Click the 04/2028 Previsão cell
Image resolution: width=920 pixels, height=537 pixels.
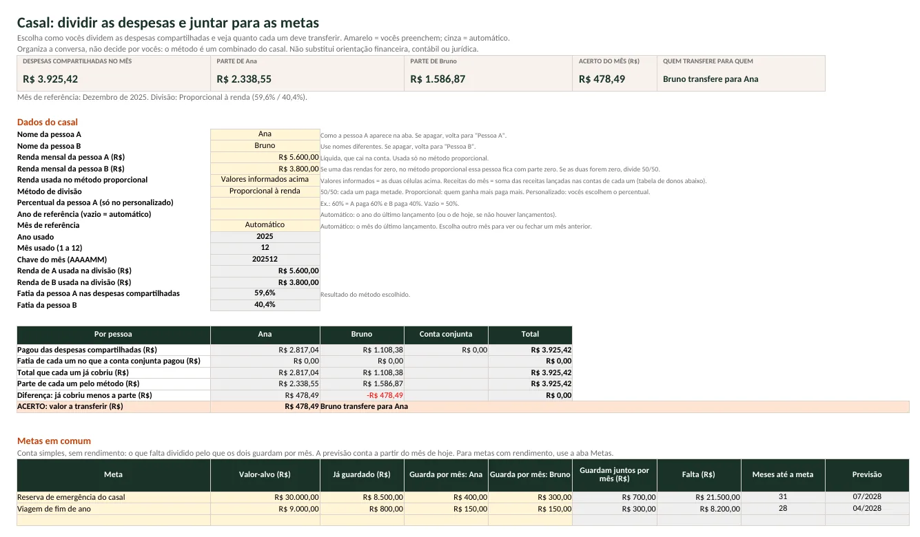click(867, 509)
